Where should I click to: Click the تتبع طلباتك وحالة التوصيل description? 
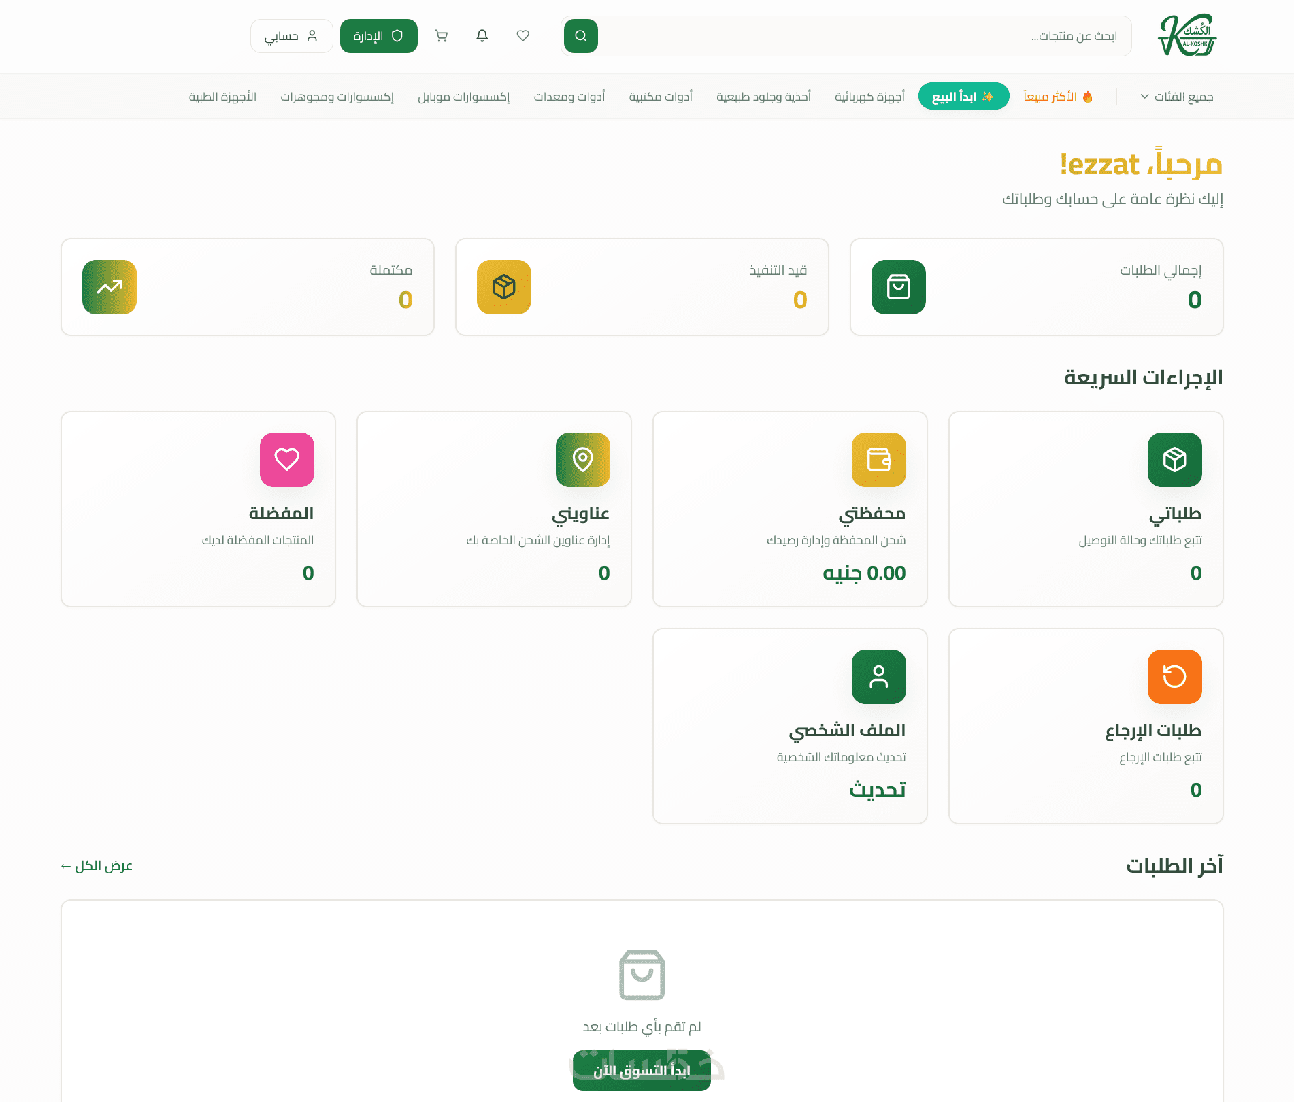(1140, 540)
